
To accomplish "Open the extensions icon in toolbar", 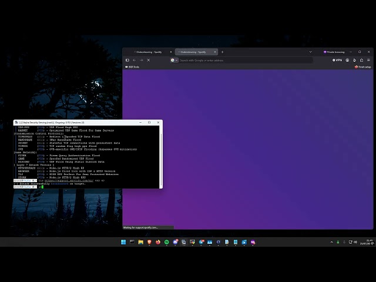I will (361, 60).
